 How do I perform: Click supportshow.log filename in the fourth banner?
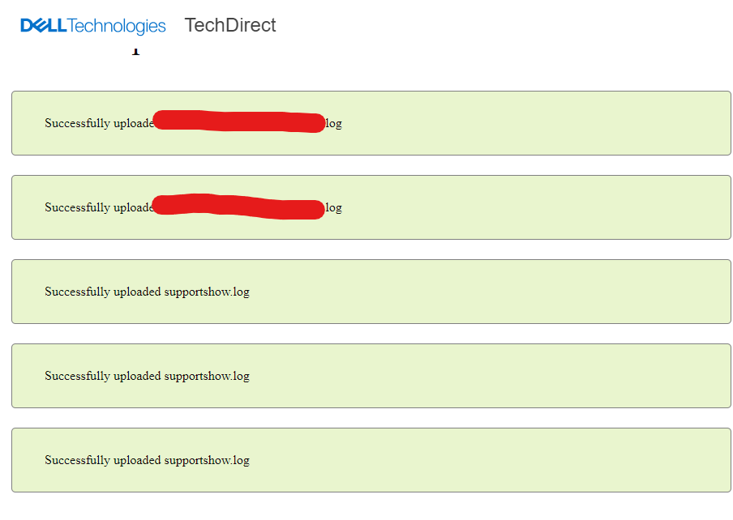coord(207,377)
